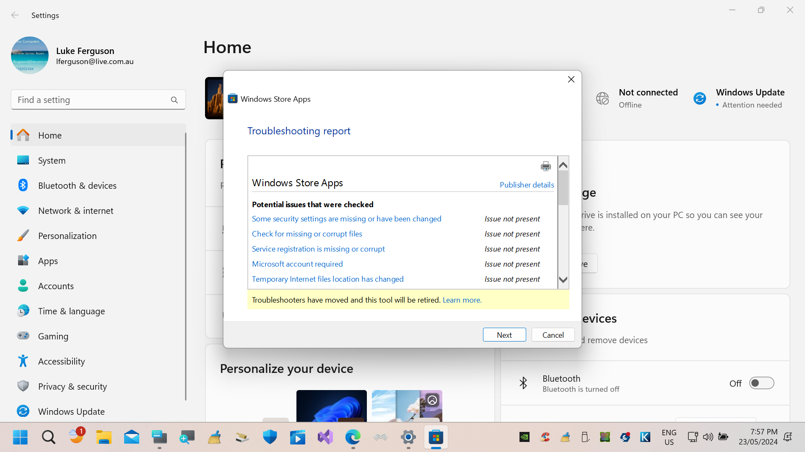Click the battery tray icon
805x452 pixels.
723,437
